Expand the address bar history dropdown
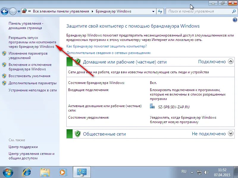The width and height of the screenshot is (238, 178). click(153, 11)
